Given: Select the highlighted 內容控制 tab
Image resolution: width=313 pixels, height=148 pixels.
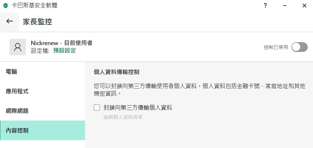Looking at the screenshot, I should click(43, 130).
